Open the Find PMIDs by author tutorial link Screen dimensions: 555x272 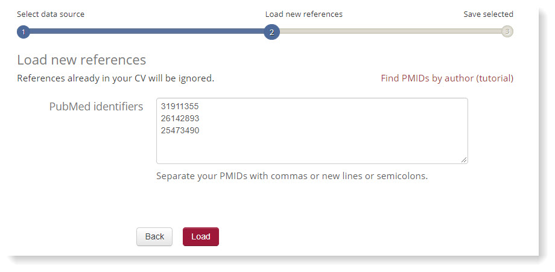447,78
